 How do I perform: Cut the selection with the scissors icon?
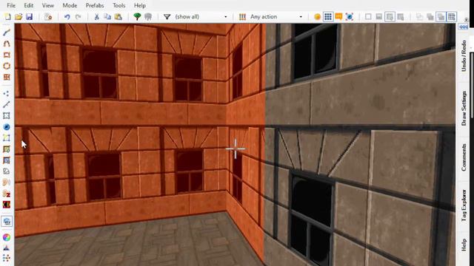pyautogui.click(x=97, y=17)
